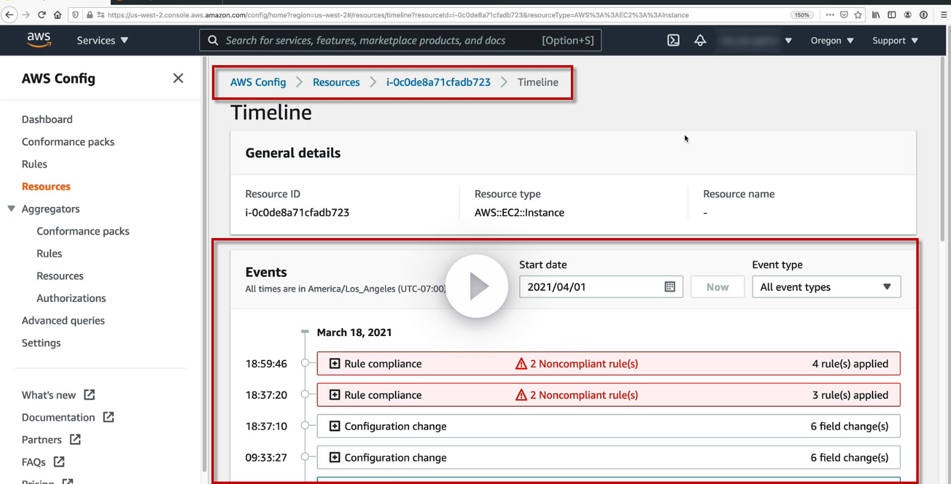Open the Documentation external link
951x484 pixels.
68,418
